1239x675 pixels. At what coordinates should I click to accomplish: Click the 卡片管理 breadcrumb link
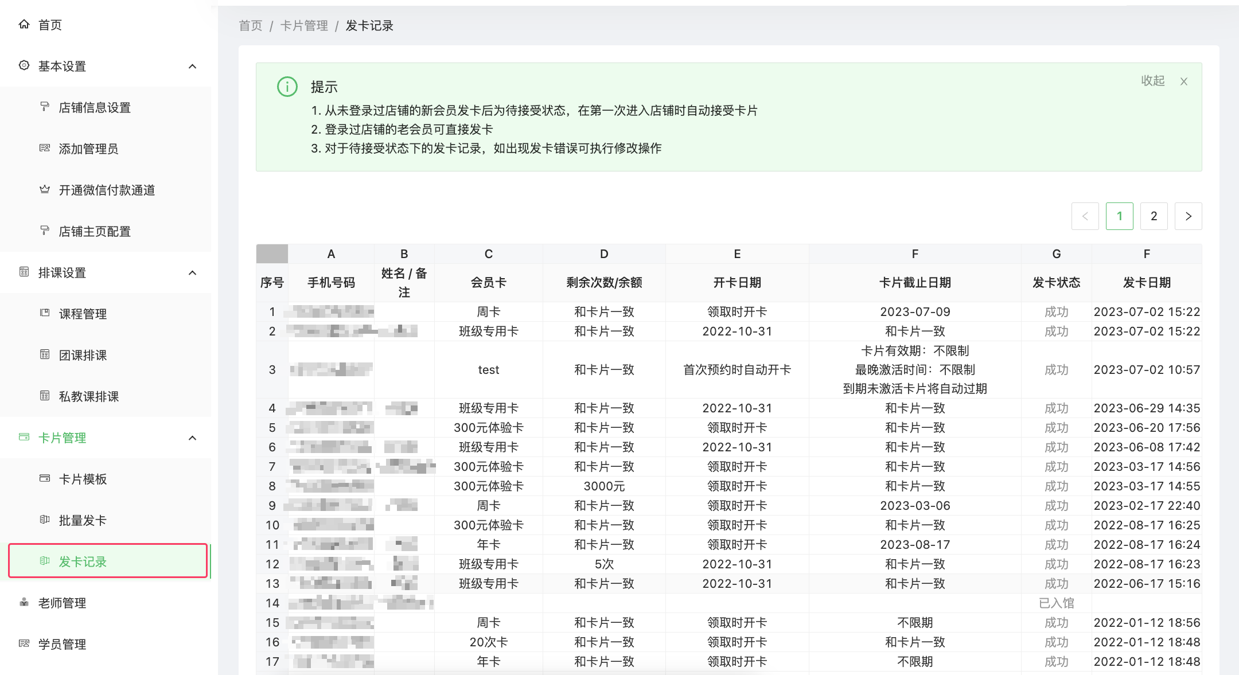tap(304, 25)
